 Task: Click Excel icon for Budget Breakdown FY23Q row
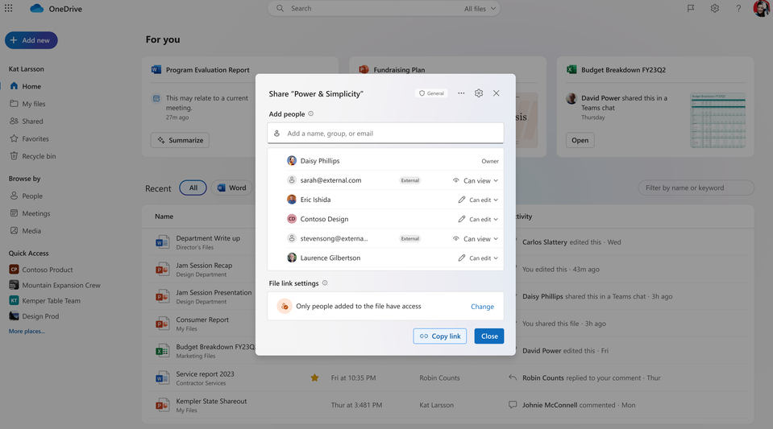click(162, 351)
